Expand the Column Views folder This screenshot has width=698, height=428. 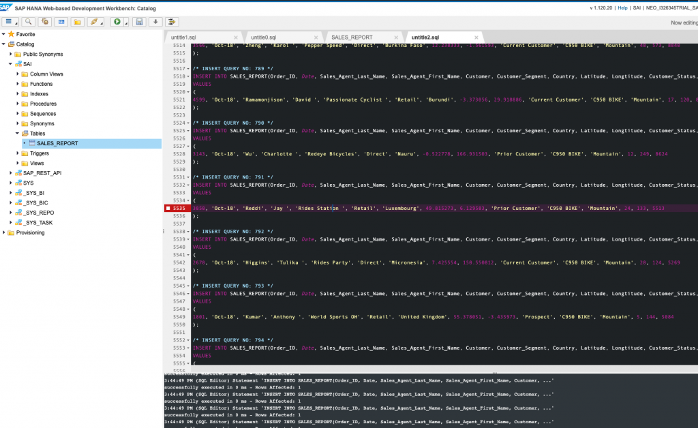(18, 74)
